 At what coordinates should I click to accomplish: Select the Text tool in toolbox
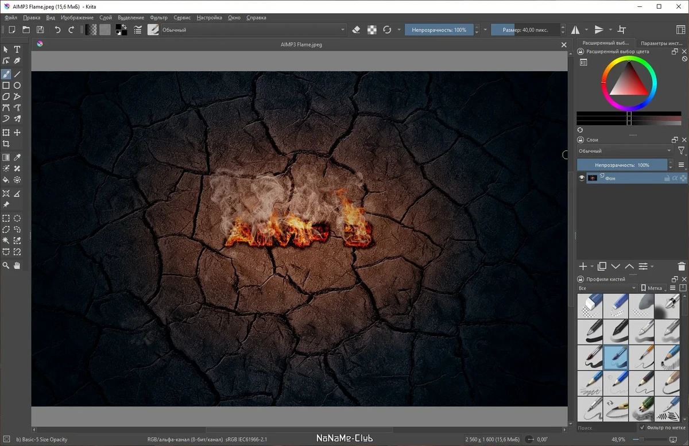pos(17,49)
